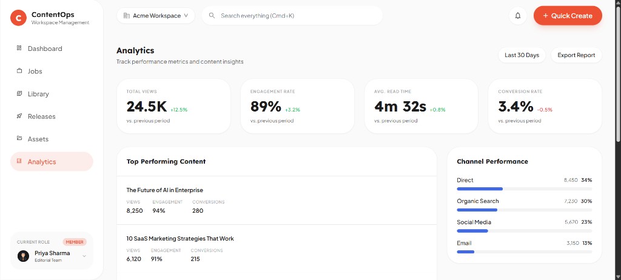Click the Releases rocket icon
The image size is (621, 280).
19,116
